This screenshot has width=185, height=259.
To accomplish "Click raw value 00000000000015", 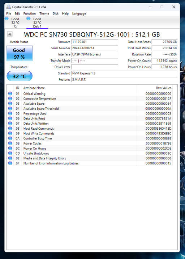I will click(158, 163).
